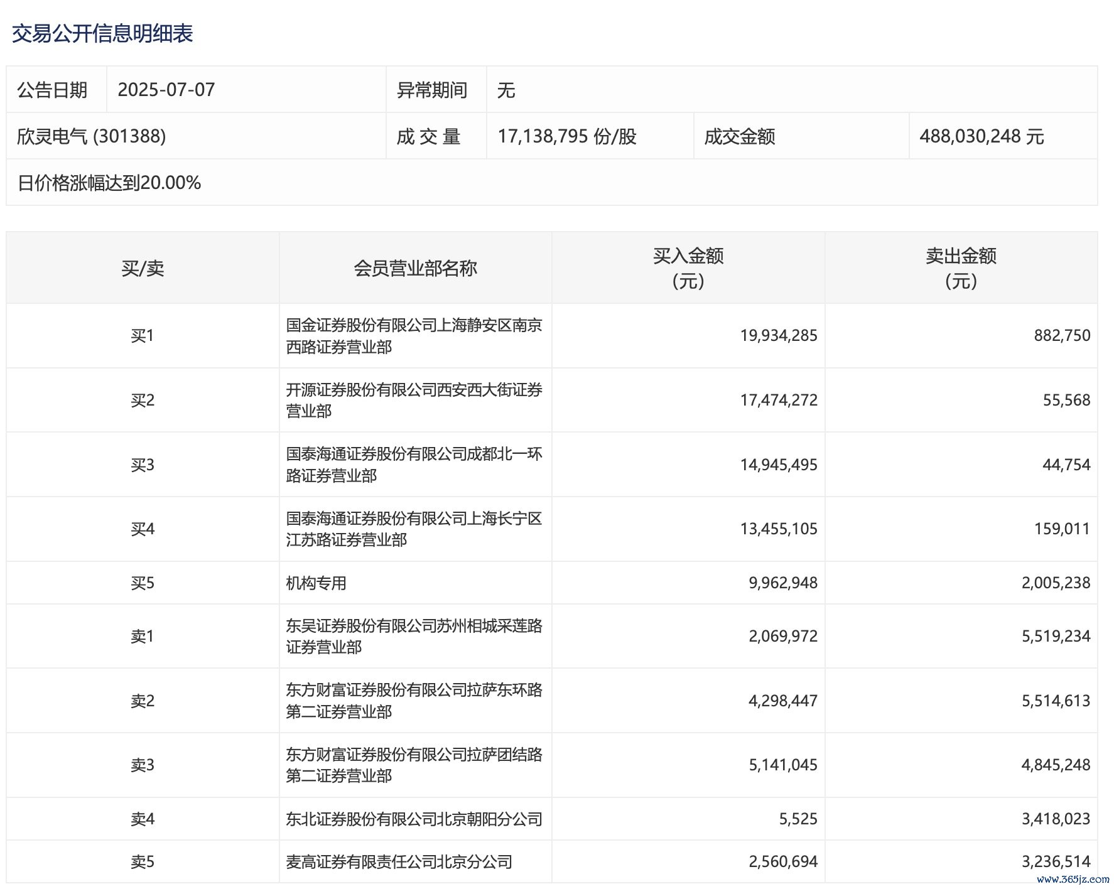The height and width of the screenshot is (889, 1114).
Task: Select sell amount 44,754
Action: click(1067, 465)
